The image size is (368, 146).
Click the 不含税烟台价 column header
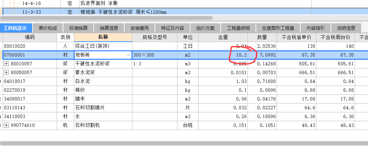pos(335,37)
